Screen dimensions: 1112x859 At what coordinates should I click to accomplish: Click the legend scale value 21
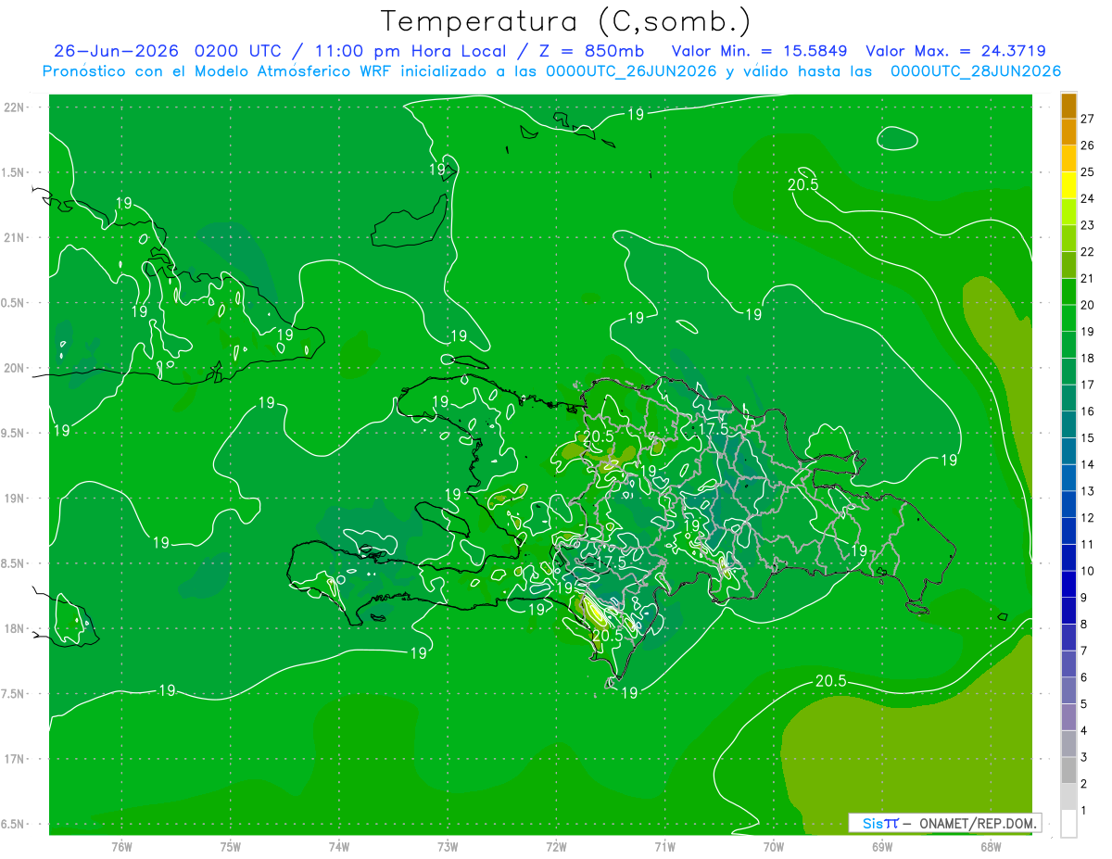[1088, 278]
